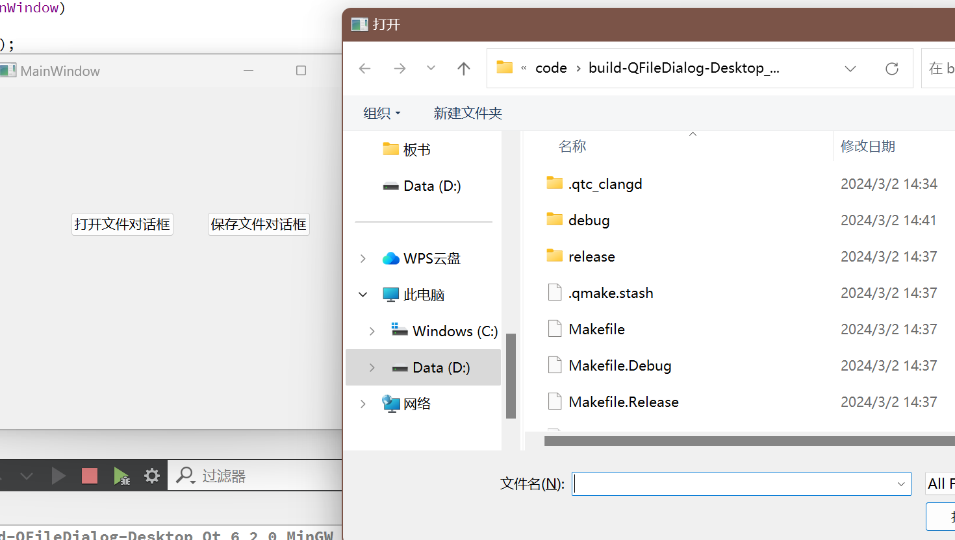Minimize the MainWindow window
The height and width of the screenshot is (540, 955).
[x=248, y=70]
